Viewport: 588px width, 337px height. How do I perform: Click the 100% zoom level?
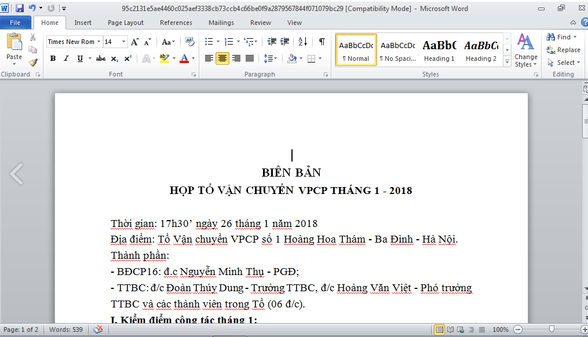(501, 330)
